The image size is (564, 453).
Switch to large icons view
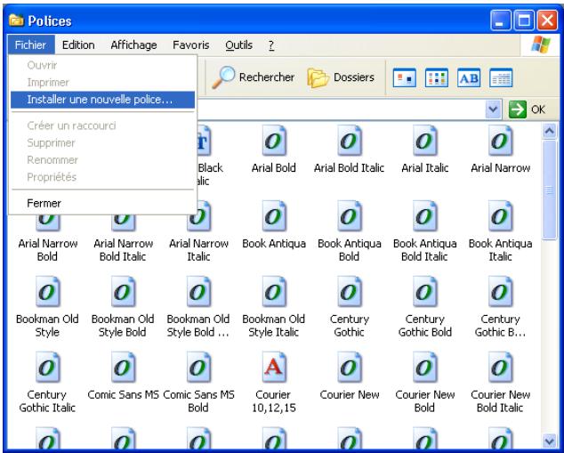[405, 77]
